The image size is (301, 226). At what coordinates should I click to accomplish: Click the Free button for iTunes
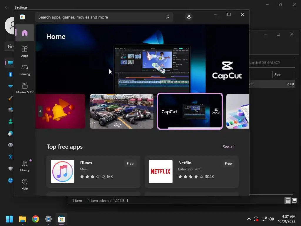click(130, 164)
